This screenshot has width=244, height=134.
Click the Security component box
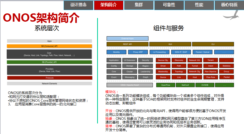point(146,60)
